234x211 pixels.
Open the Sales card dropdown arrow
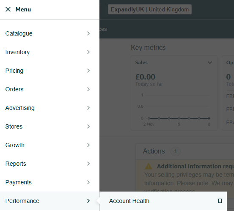210,63
